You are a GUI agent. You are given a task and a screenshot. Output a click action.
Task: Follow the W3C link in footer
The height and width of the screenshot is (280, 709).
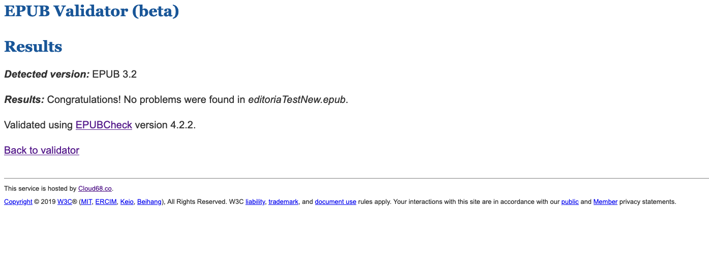65,202
